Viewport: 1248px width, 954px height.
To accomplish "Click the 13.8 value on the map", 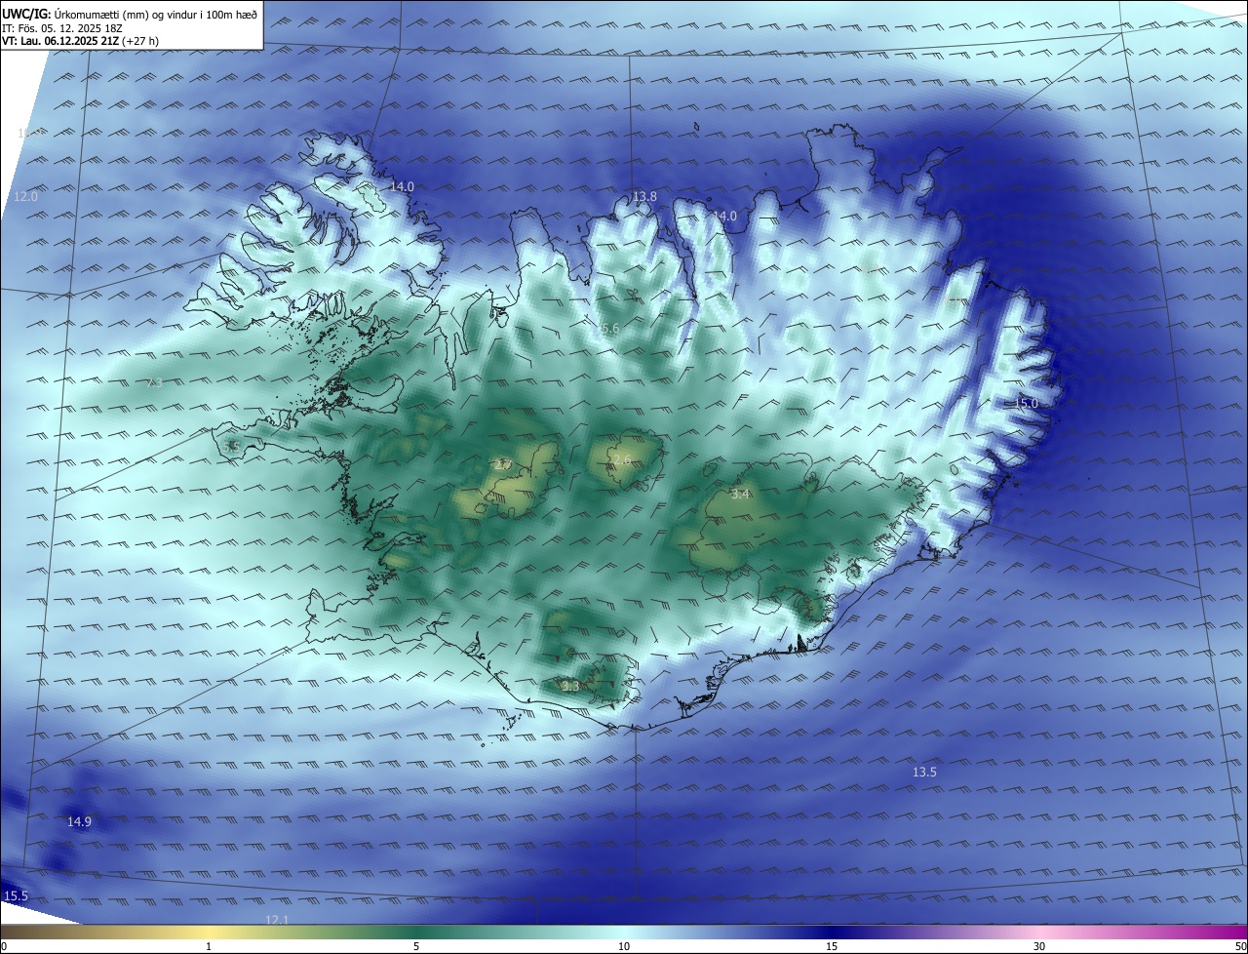I will (x=644, y=196).
